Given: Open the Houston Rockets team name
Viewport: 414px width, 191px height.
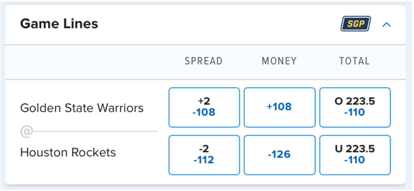Looking at the screenshot, I should (68, 152).
